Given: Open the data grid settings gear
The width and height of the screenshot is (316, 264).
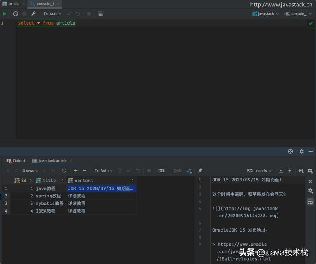Looking at the screenshot, I should click(x=310, y=171).
